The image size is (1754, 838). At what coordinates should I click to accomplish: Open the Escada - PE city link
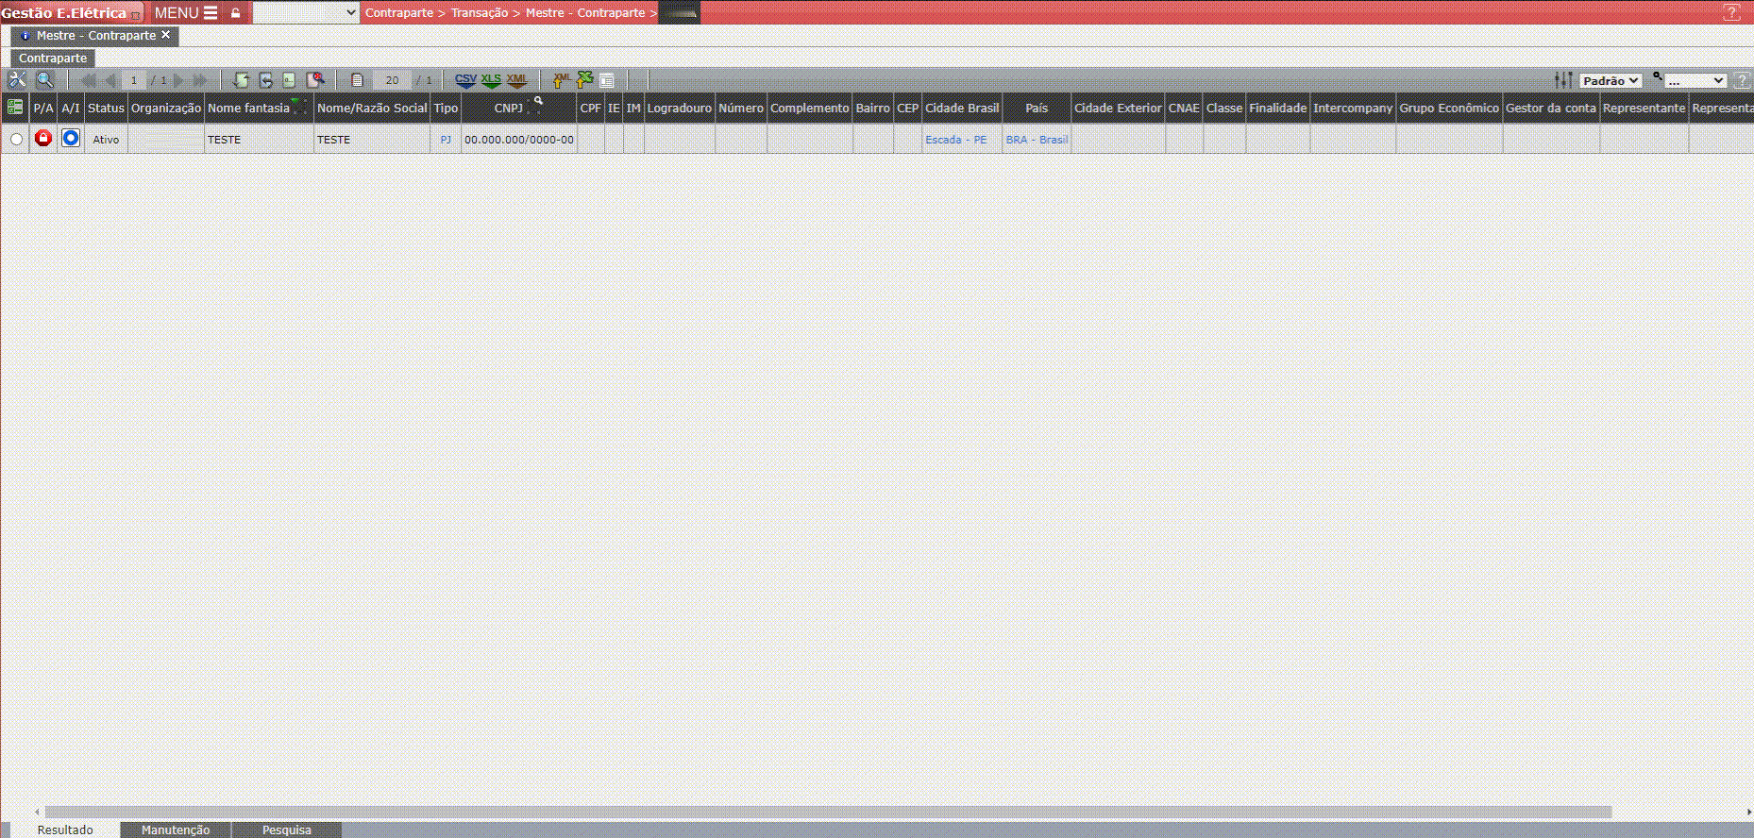(955, 140)
